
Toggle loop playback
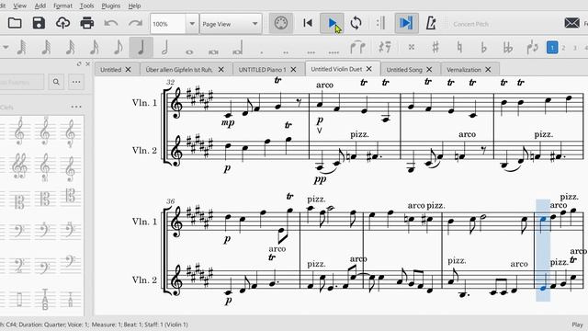[356, 23]
